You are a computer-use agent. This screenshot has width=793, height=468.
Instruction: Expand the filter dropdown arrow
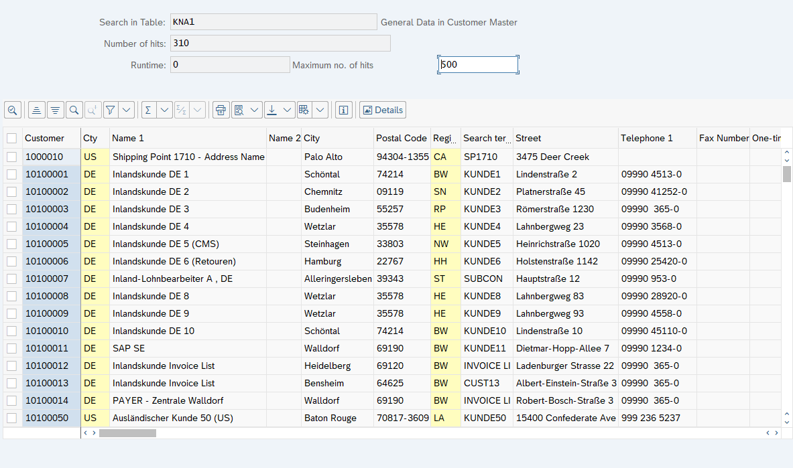pyautogui.click(x=127, y=110)
